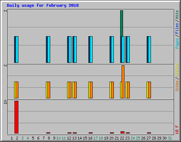
Task: Click the cyan Pages bar on day 23
Action: point(128,49)
